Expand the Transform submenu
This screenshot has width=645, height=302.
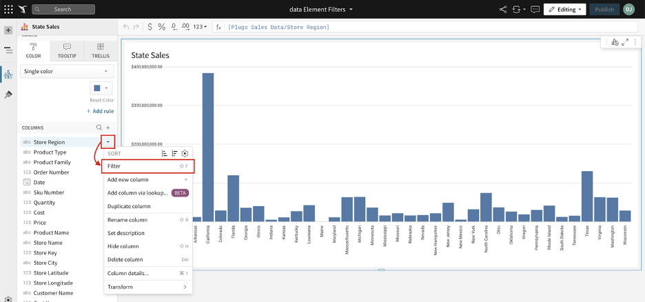point(147,287)
